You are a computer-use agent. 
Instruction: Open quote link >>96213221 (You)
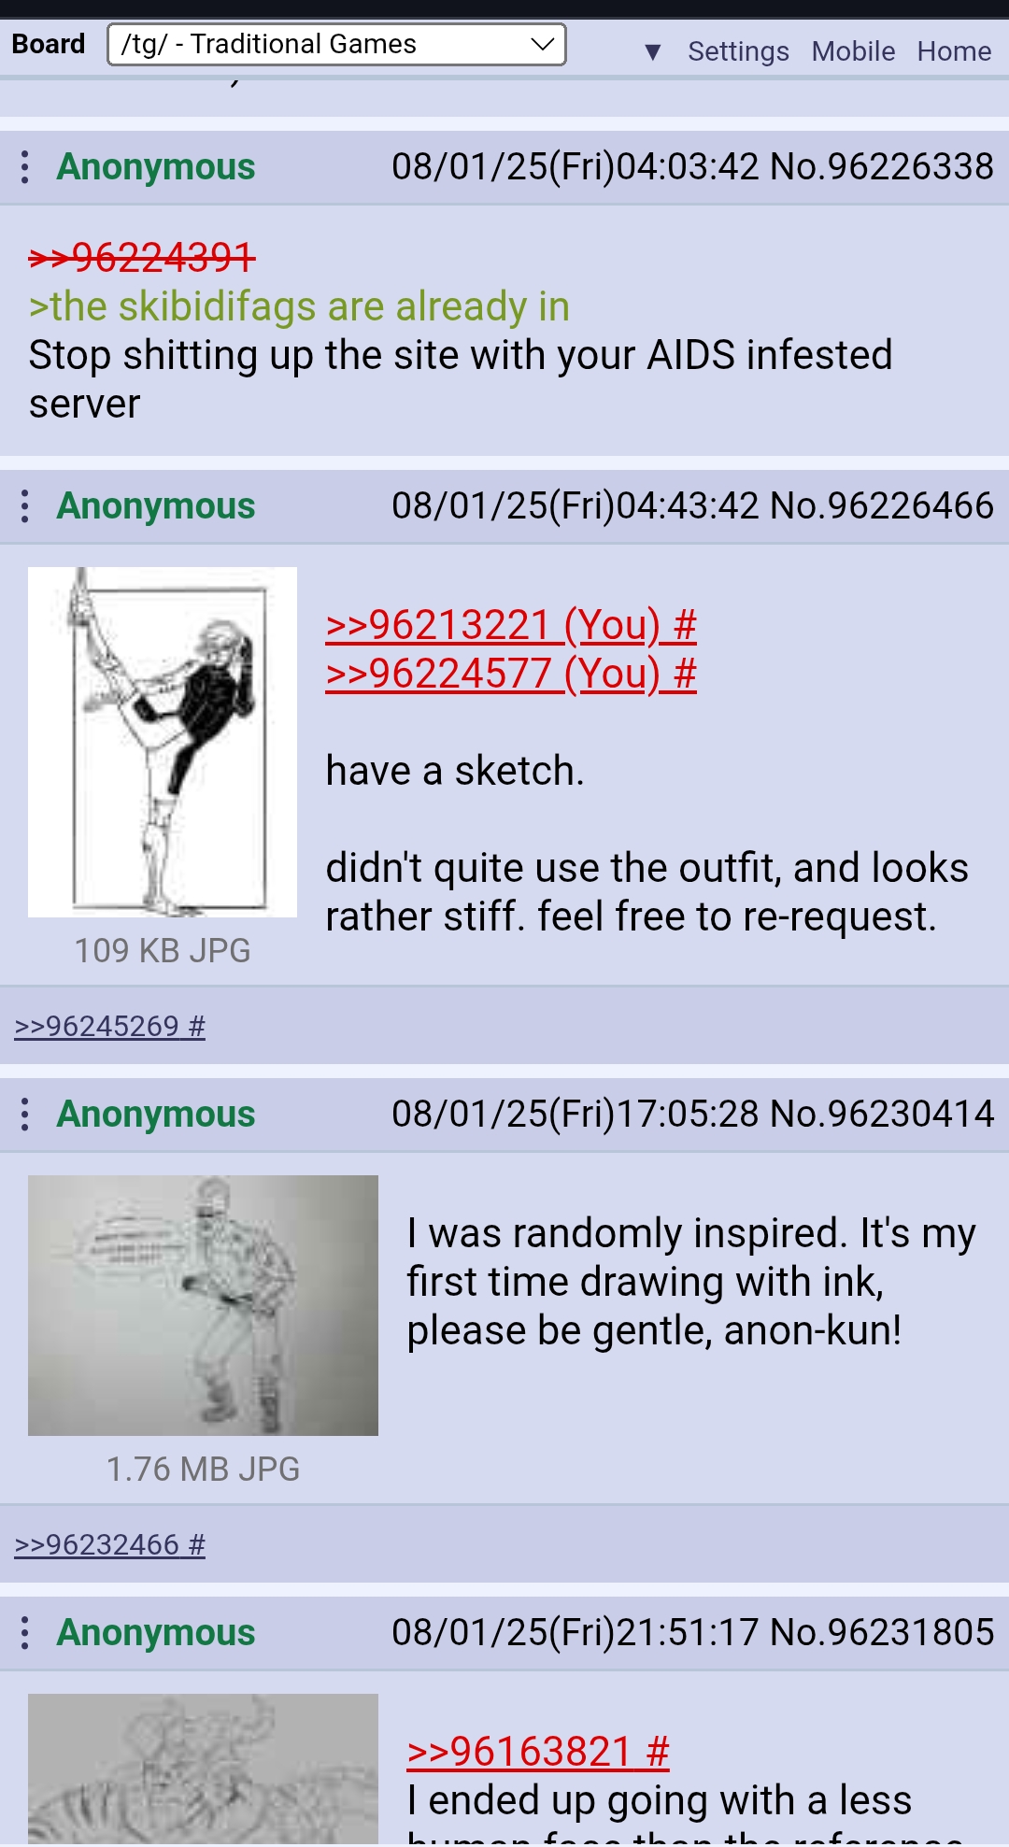point(511,625)
